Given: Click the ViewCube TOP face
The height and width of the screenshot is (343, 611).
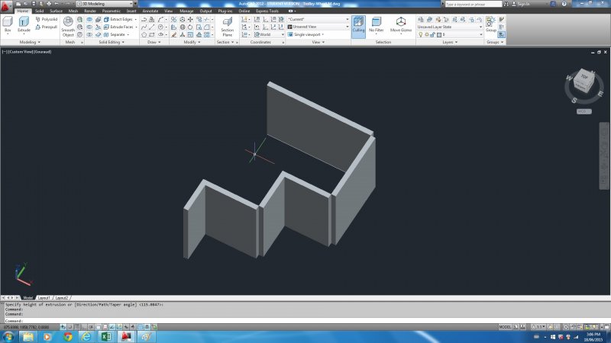Looking at the screenshot, I should 584,77.
